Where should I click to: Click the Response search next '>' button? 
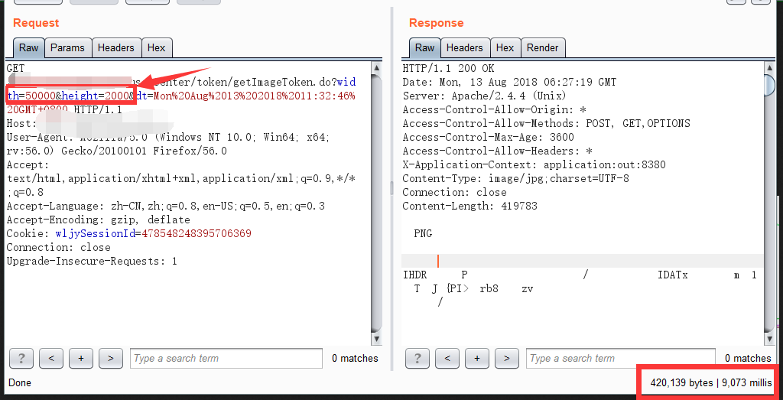(507, 358)
